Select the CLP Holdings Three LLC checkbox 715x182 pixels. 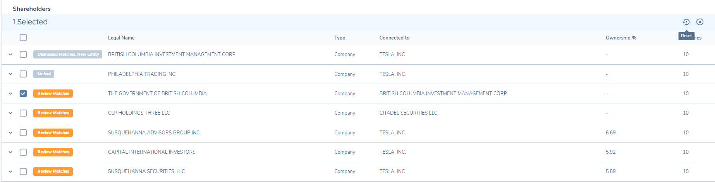coord(23,113)
